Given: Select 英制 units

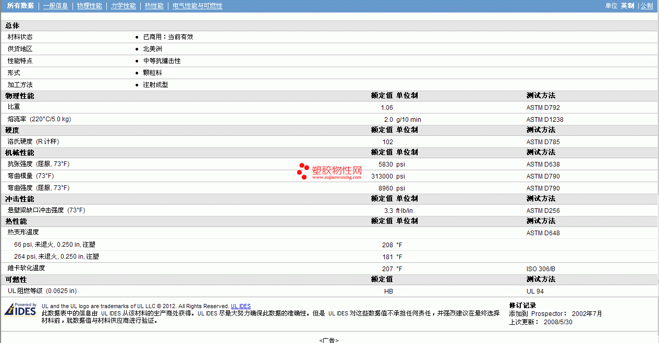Looking at the screenshot, I should coord(627,6).
